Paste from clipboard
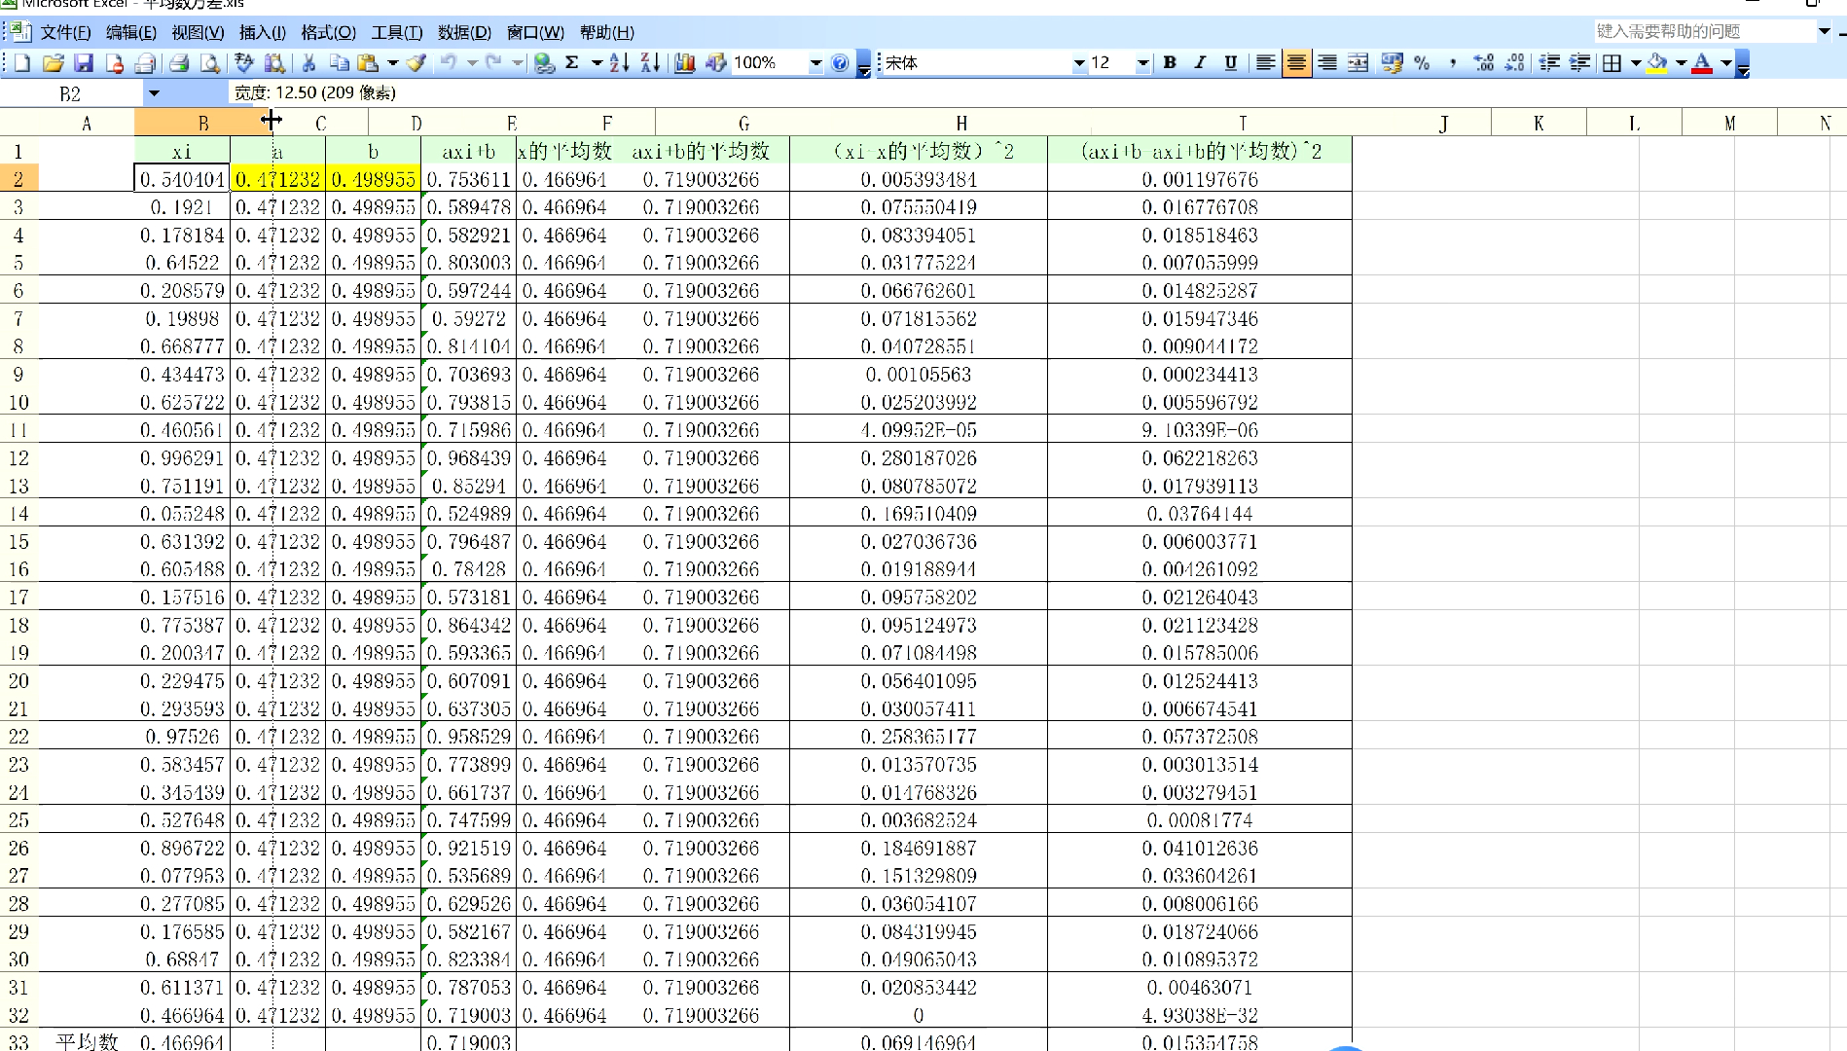This screenshot has height=1051, width=1847. [368, 63]
